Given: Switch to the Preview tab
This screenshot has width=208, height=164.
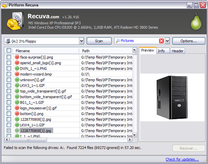Looking at the screenshot, I should click(147, 50).
